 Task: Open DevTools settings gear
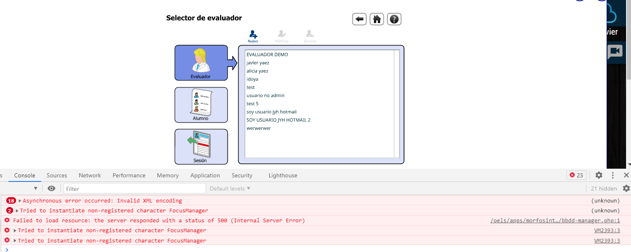coord(599,175)
